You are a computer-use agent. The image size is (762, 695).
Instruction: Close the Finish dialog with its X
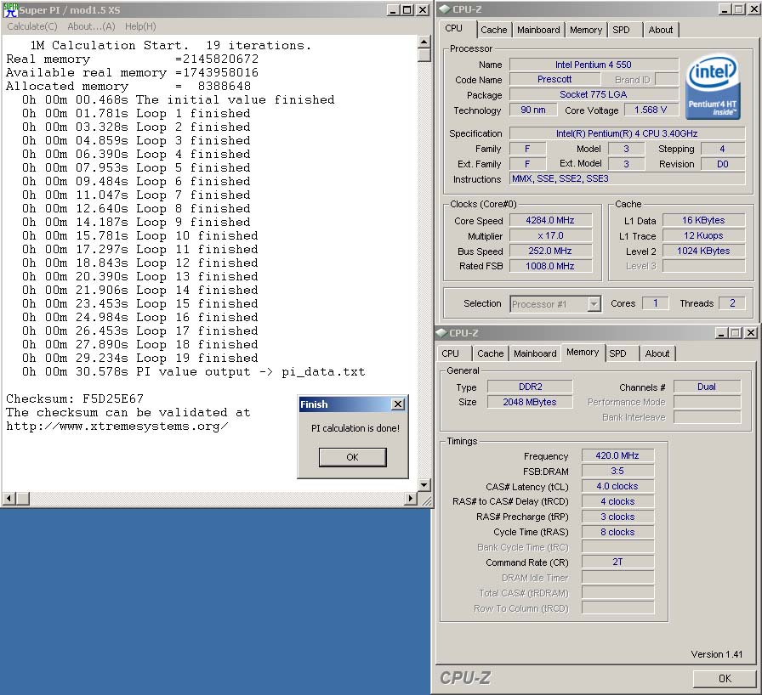(398, 404)
